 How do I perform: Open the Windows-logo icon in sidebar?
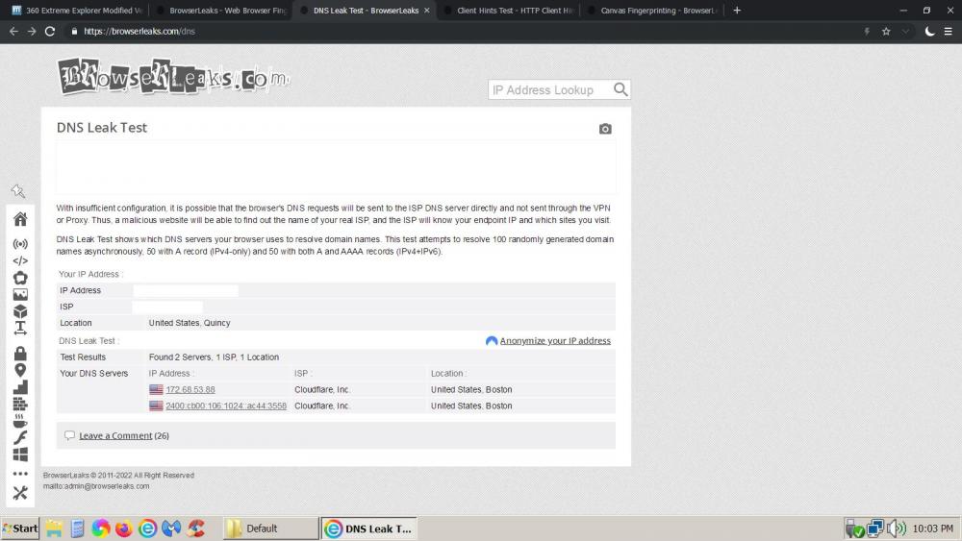20,455
